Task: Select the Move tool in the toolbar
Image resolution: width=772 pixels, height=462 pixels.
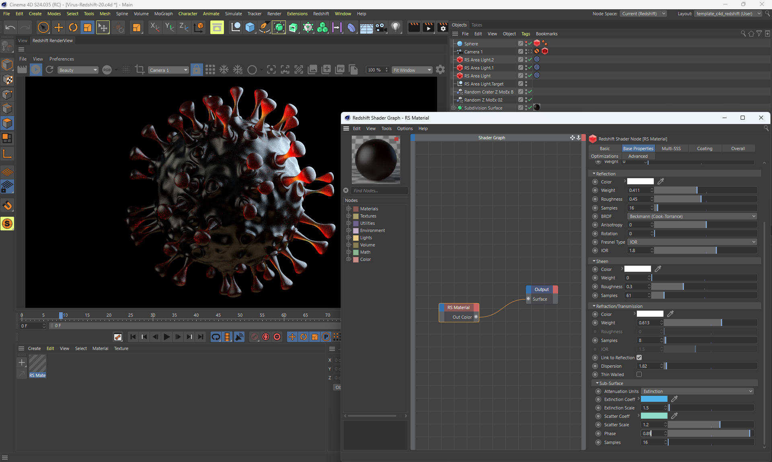Action: tap(59, 27)
